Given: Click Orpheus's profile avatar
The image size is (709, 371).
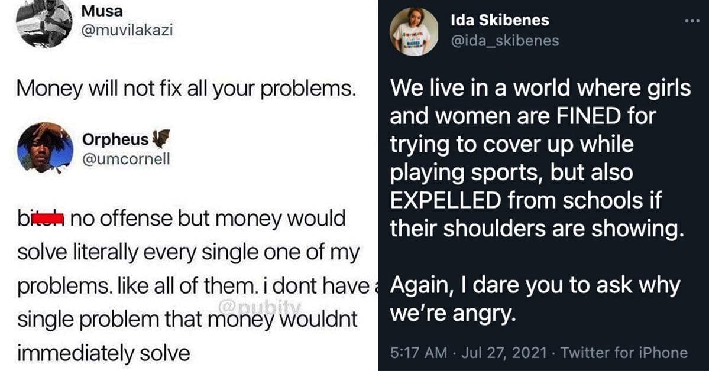Looking at the screenshot, I should 46,148.
